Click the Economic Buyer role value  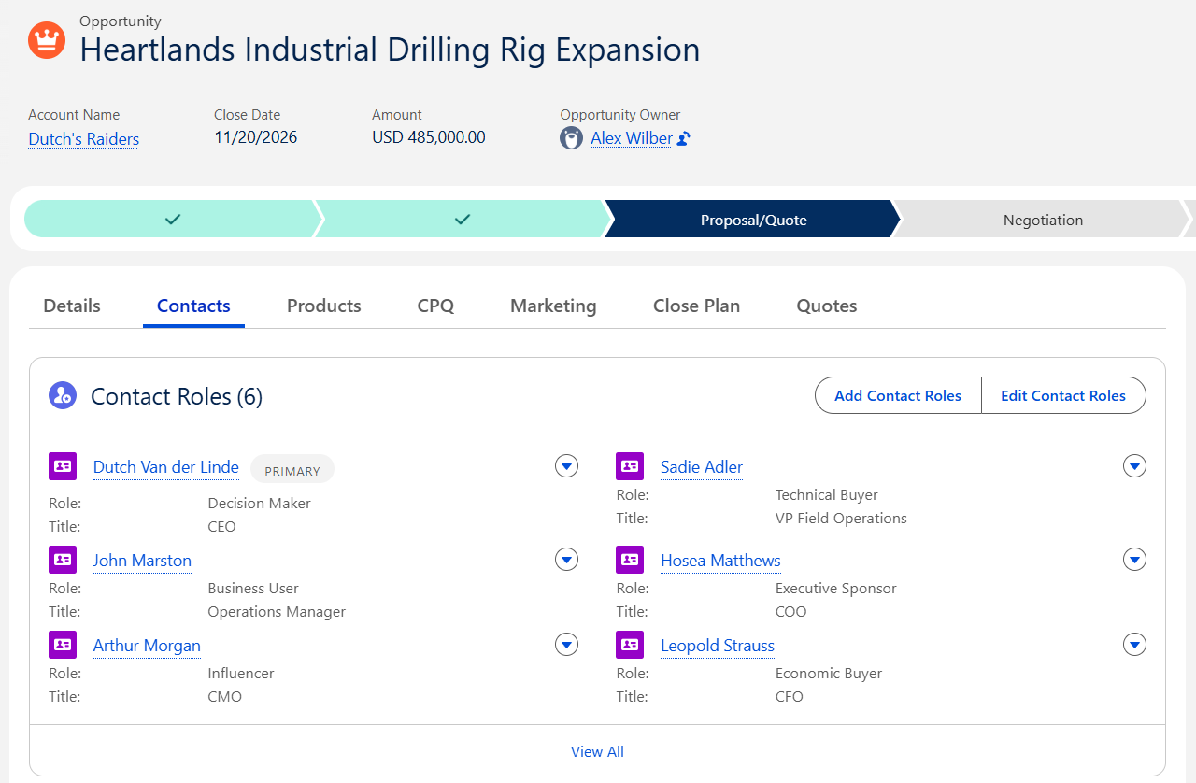[829, 673]
